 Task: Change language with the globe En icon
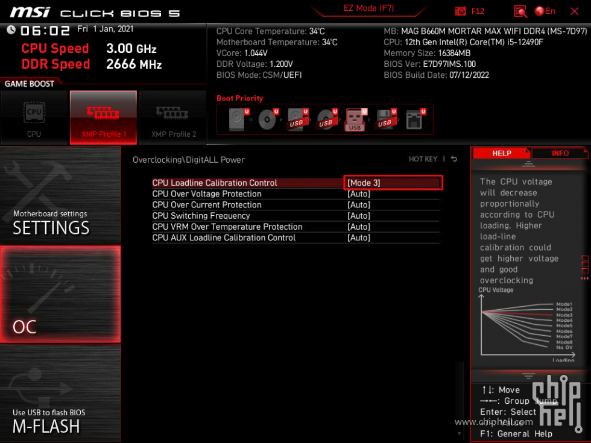tap(545, 11)
